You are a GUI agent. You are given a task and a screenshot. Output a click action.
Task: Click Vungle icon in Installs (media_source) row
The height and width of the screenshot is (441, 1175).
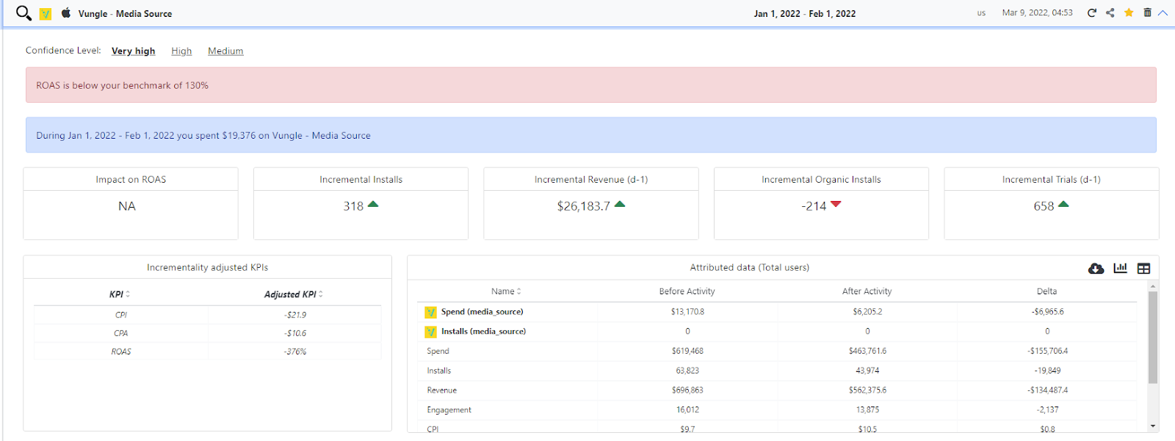(431, 332)
